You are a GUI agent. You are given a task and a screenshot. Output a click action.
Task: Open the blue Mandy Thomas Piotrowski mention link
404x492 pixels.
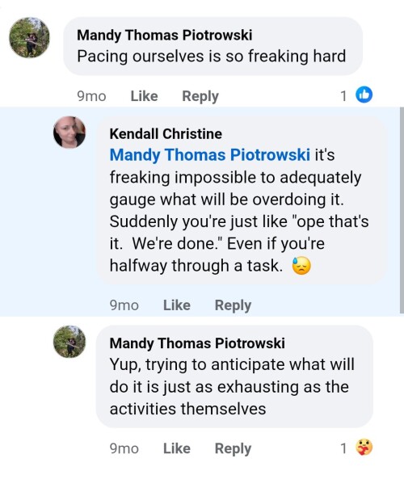(210, 155)
